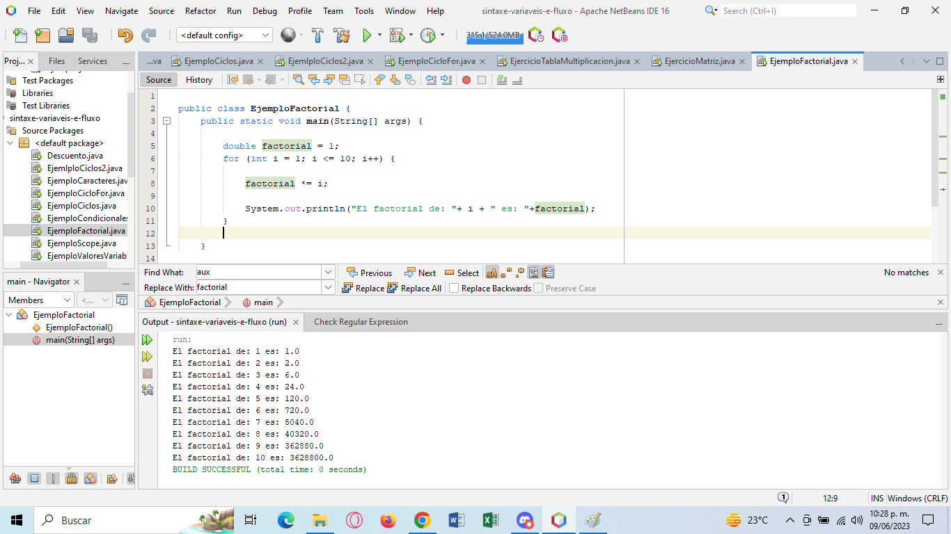951x534 pixels.
Task: Click the Profile Project clock icon
Action: [x=427, y=35]
